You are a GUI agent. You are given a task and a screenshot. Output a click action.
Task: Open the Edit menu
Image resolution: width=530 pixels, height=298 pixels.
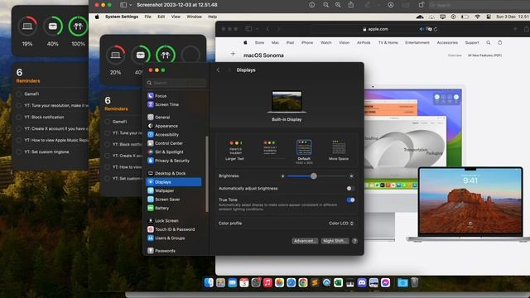[161, 17]
